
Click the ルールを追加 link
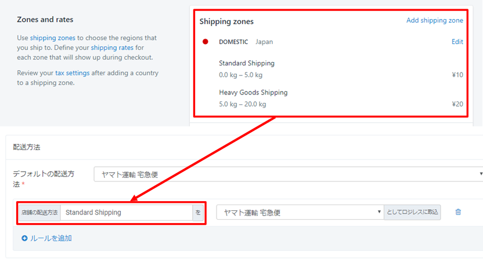[51, 238]
